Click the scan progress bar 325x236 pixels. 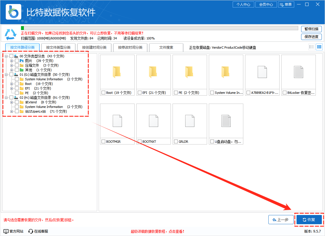click(158, 28)
